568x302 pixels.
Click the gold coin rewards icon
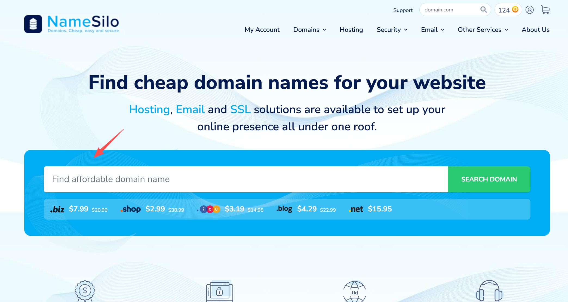[x=515, y=10]
